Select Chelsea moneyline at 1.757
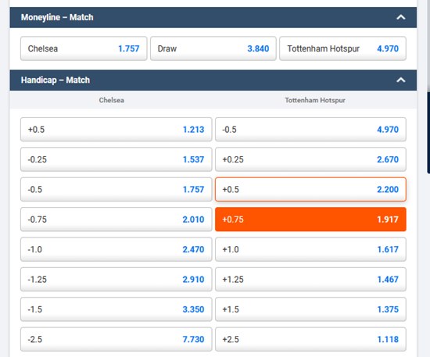 84,48
